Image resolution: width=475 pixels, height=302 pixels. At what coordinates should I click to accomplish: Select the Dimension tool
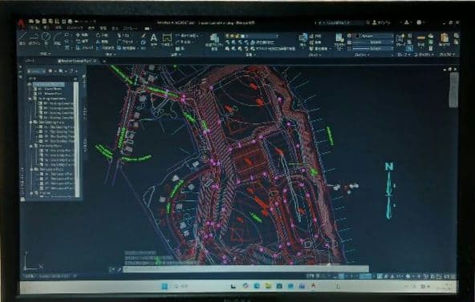167,39
